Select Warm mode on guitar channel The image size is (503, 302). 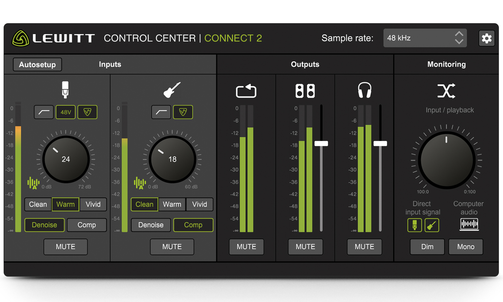point(172,204)
